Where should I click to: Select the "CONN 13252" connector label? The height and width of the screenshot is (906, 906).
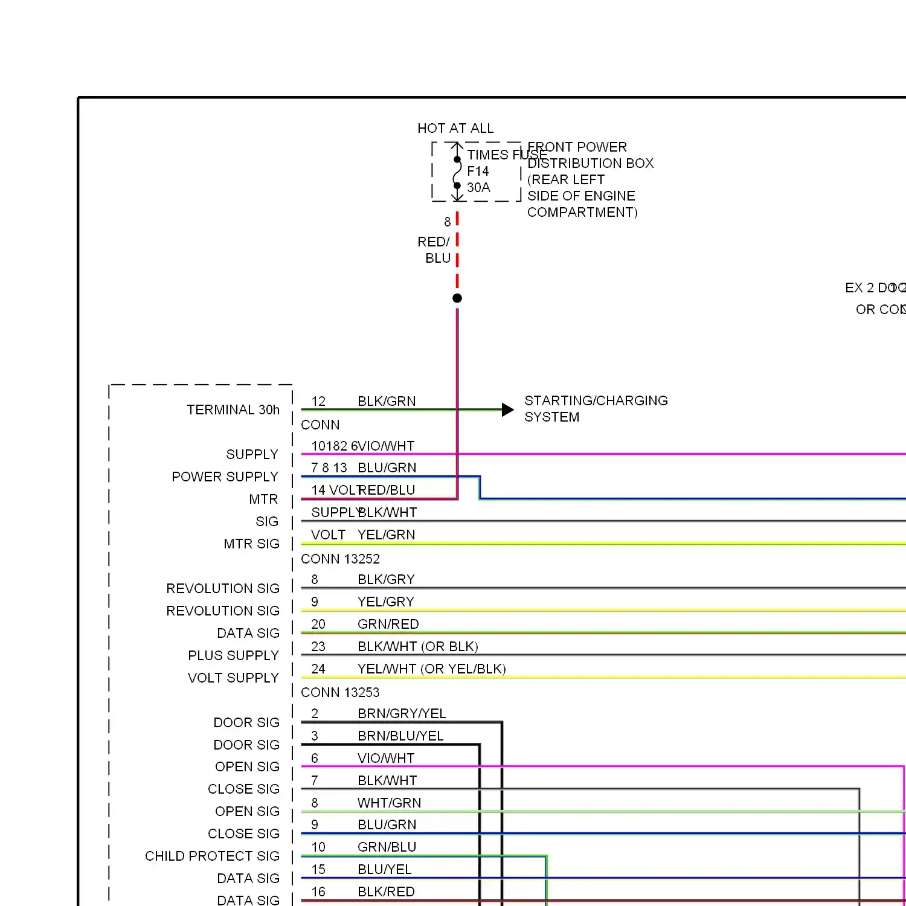(x=341, y=559)
